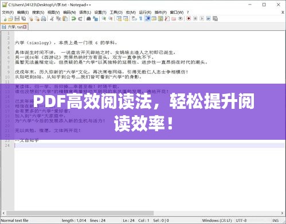Screen dimensions: 286x224
Task: Open the 文件(F) menu
Action: [x=8, y=13]
